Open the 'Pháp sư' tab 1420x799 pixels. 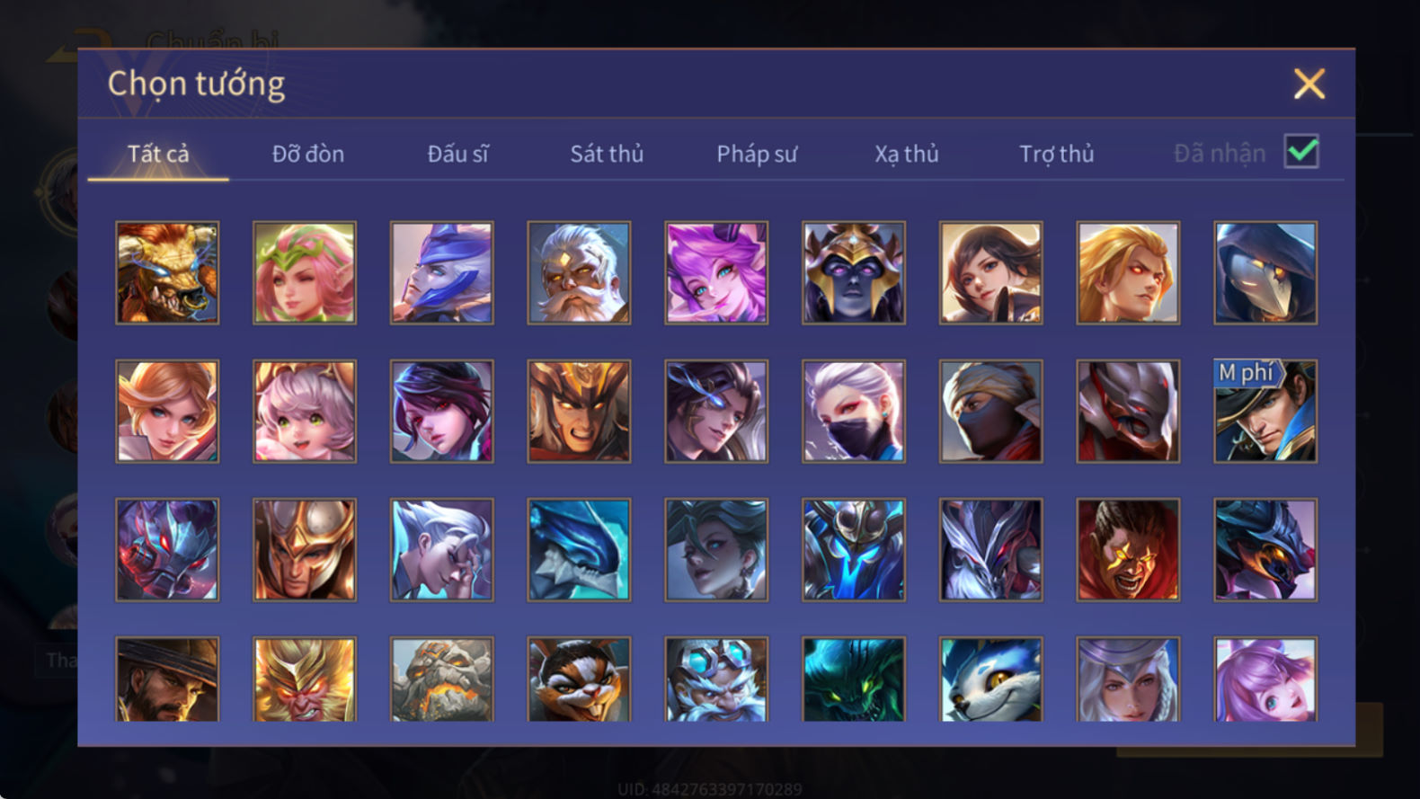point(757,154)
